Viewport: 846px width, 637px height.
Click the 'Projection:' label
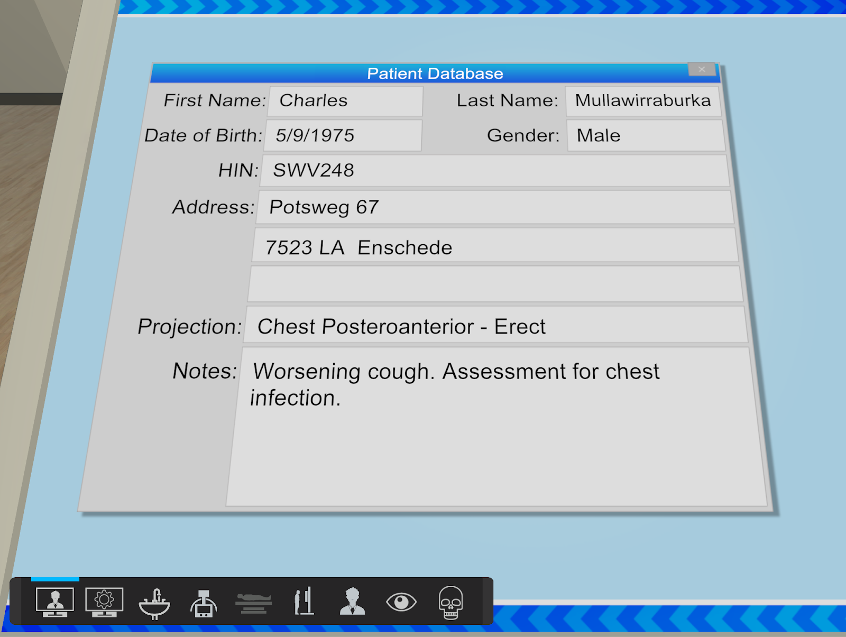coord(190,327)
